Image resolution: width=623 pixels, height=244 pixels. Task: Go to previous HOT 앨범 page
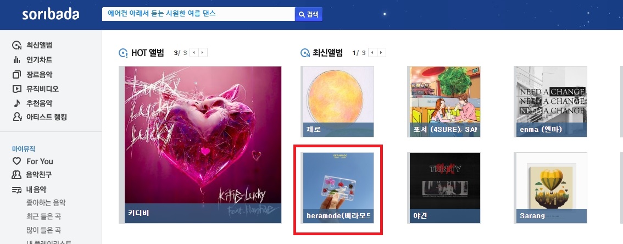coord(194,52)
